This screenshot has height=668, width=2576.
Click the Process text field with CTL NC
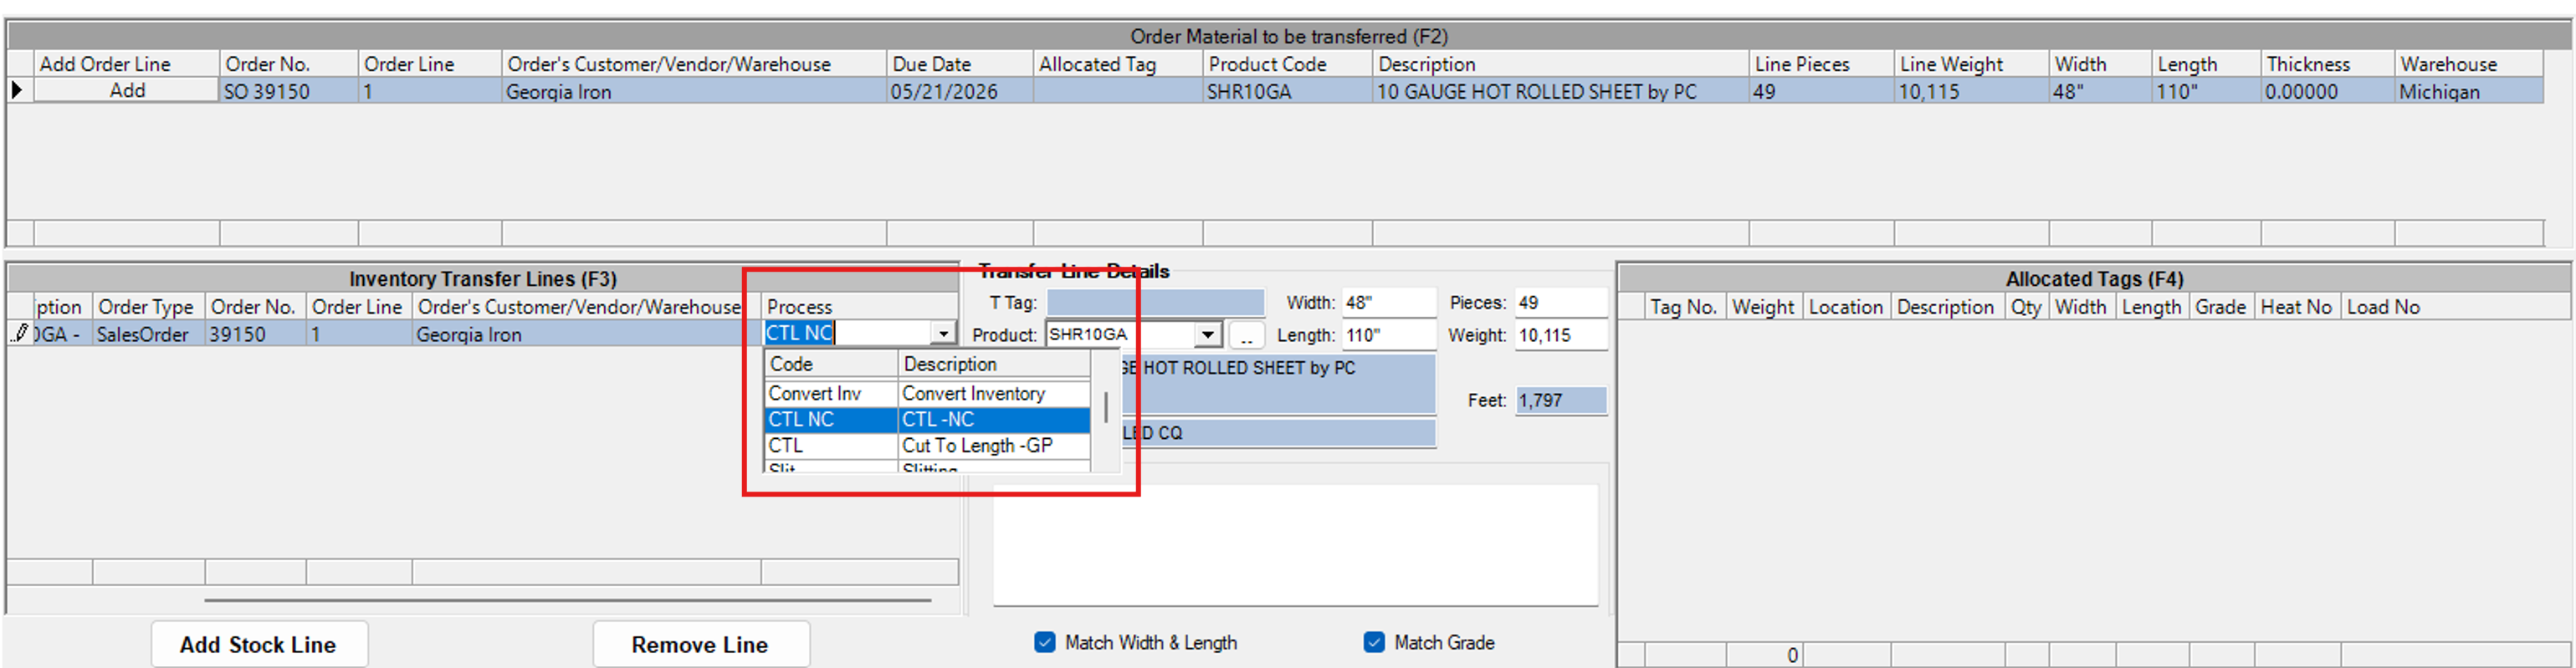(847, 334)
